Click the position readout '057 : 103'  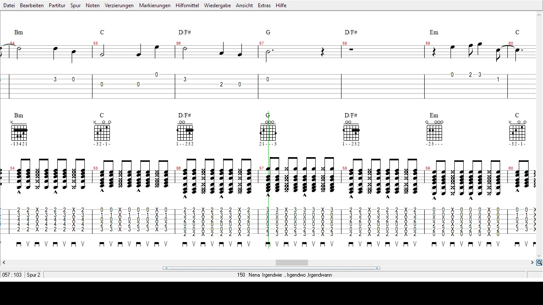12,275
